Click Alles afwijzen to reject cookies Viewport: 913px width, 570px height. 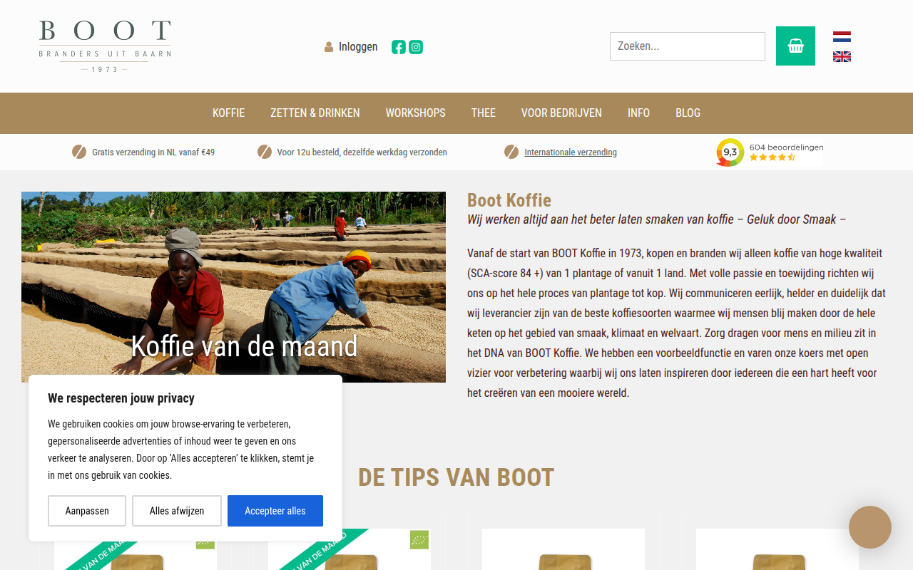pos(177,511)
